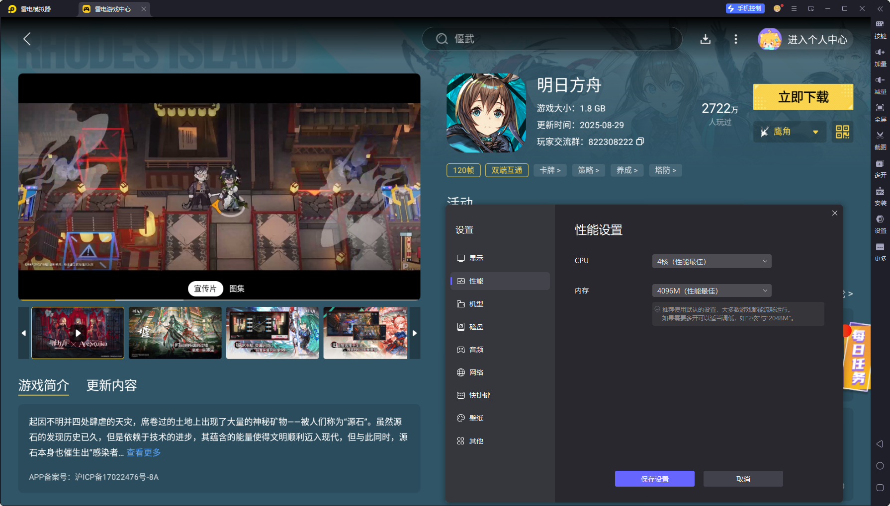Click the user avatar icon

769,39
